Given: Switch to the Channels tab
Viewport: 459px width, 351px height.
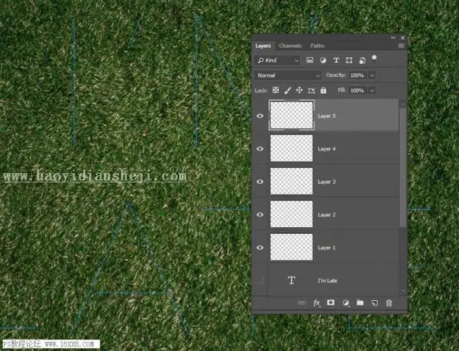Looking at the screenshot, I should [x=290, y=46].
